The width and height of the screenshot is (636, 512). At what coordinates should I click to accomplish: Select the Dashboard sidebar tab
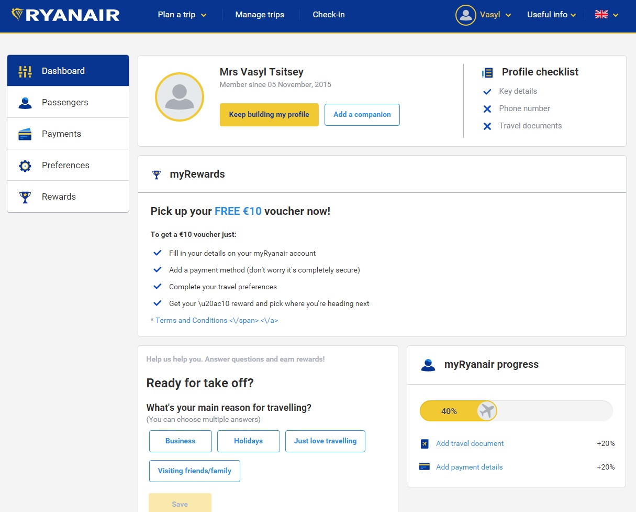(x=68, y=71)
